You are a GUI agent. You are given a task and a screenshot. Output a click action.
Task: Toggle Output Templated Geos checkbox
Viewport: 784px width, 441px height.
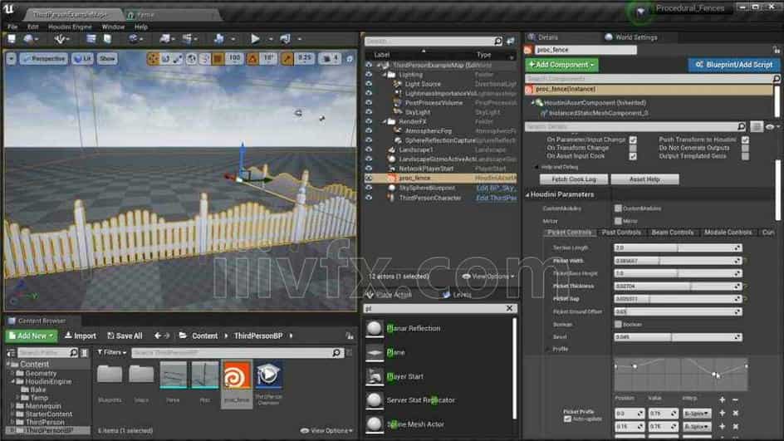(x=745, y=156)
